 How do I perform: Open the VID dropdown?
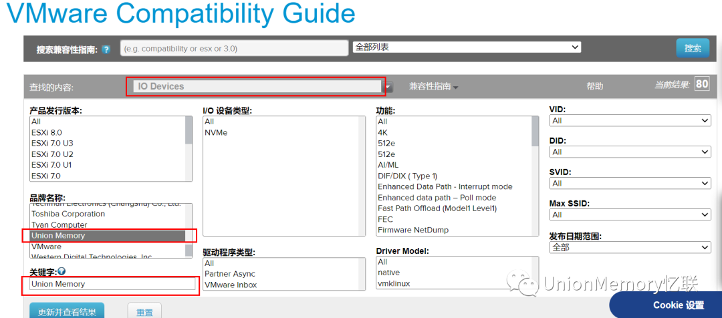[630, 120]
